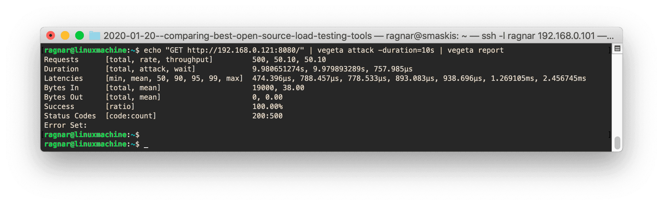Click the 'Duration' row label
The height and width of the screenshot is (205, 663).
[x=61, y=69]
